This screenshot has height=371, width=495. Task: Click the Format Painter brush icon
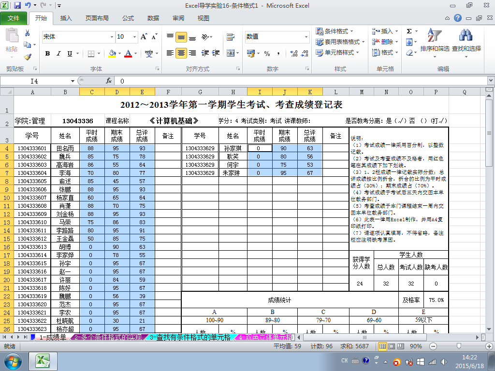28,57
